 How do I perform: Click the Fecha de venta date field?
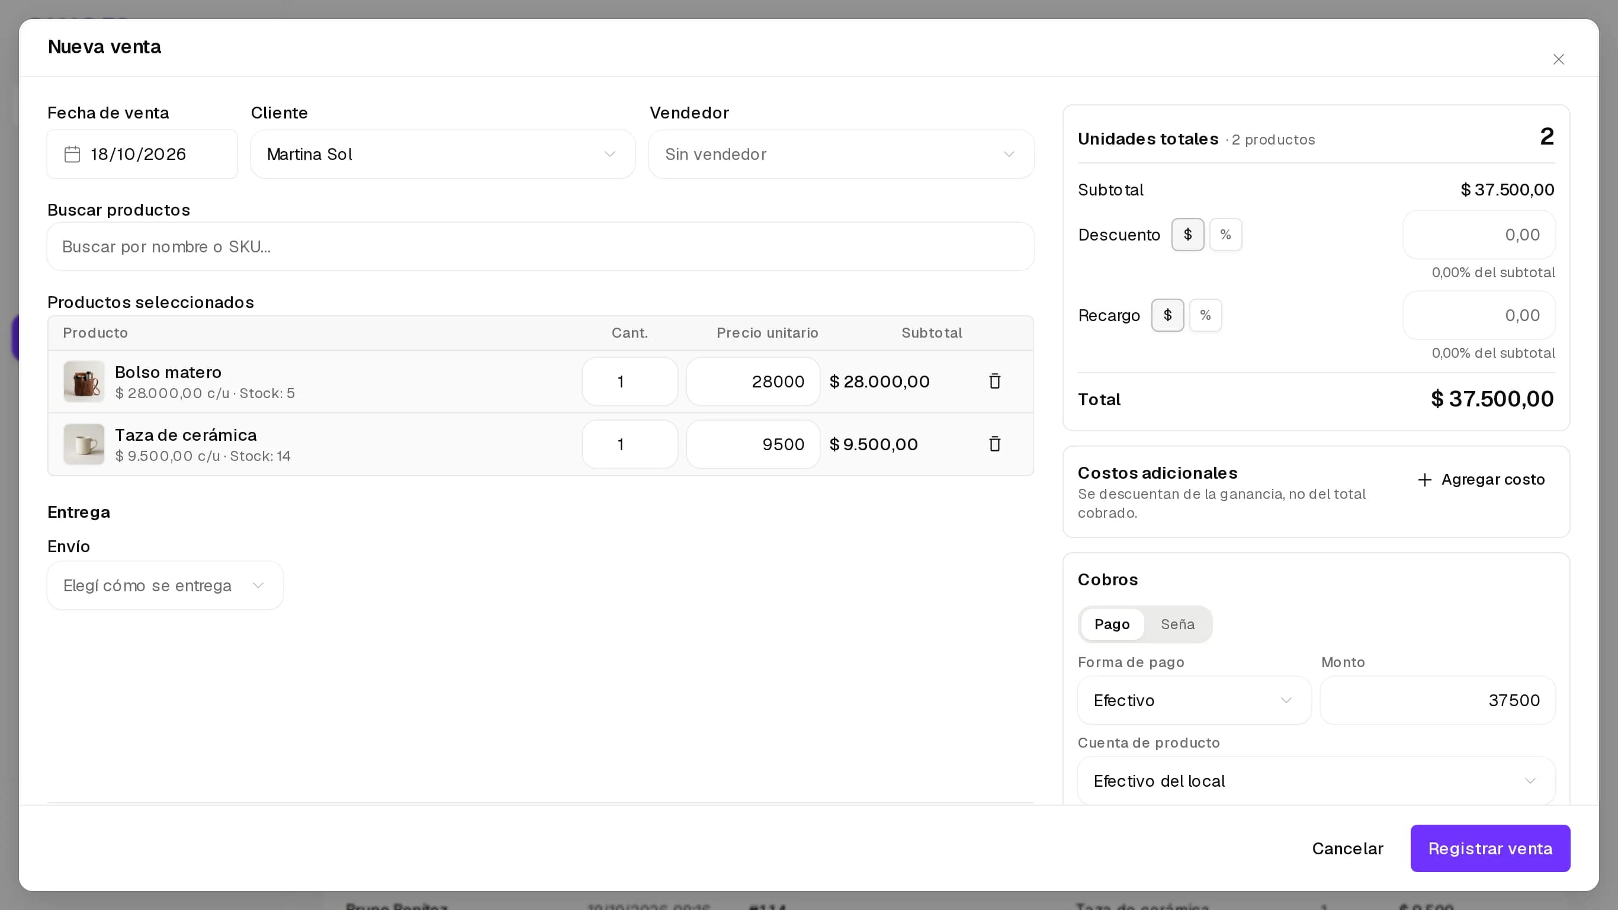click(x=142, y=155)
